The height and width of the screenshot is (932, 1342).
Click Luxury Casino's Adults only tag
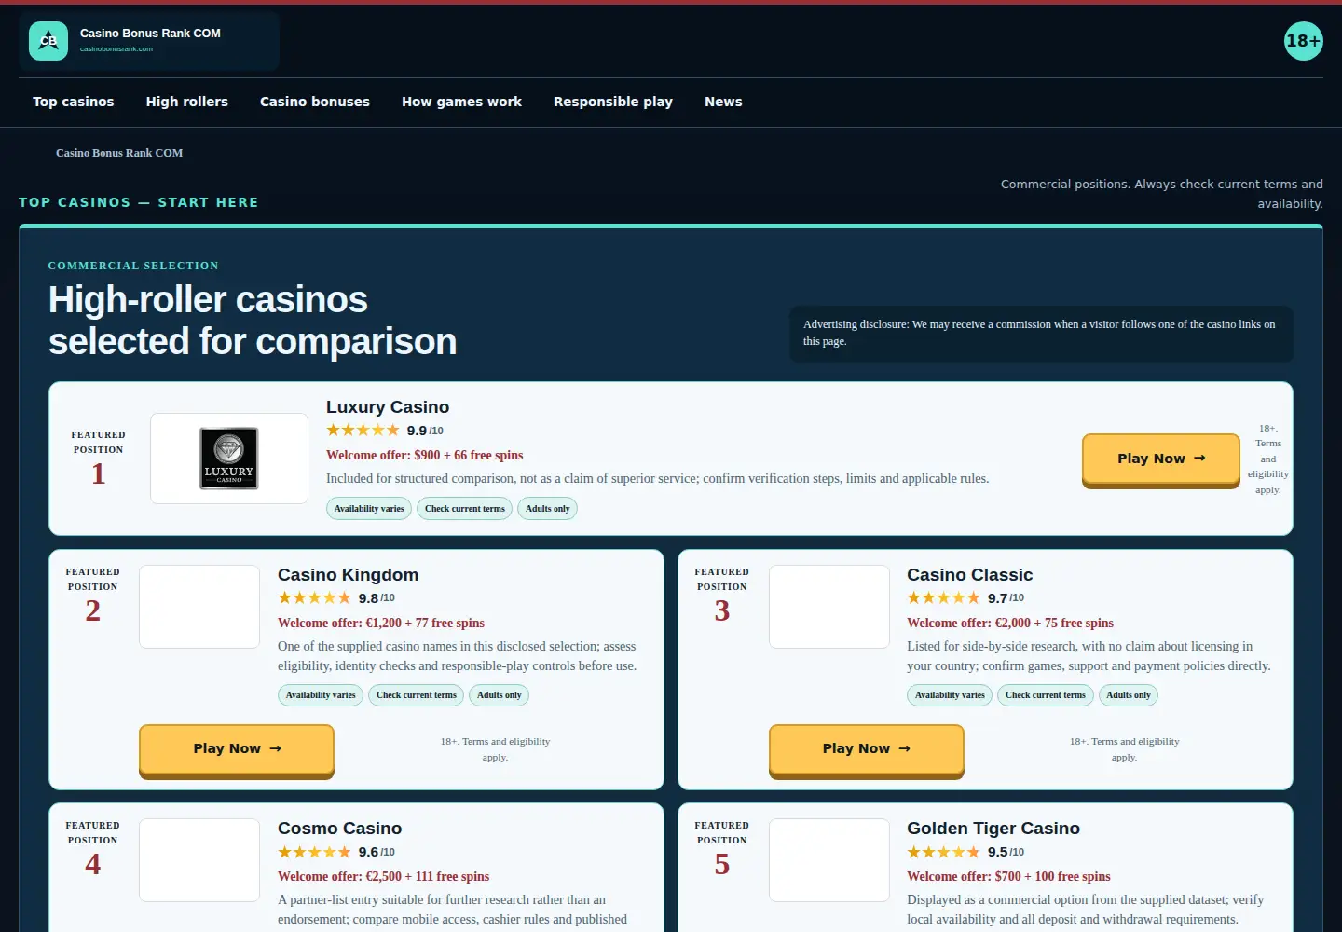coord(548,509)
